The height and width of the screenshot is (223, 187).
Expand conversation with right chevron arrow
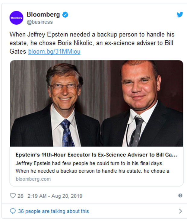click(x=180, y=211)
